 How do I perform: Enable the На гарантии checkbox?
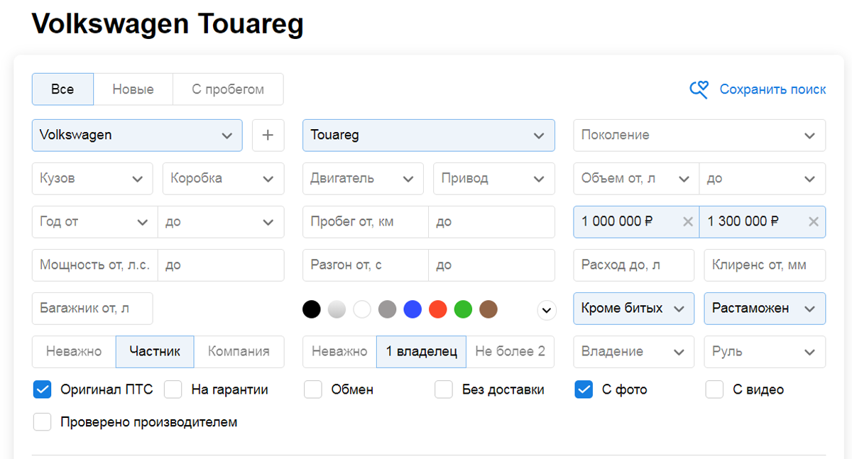tap(173, 389)
